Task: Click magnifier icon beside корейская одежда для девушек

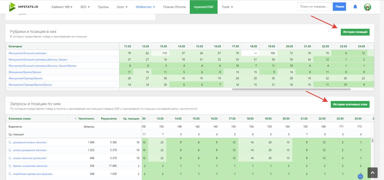Action: [x=10, y=174]
